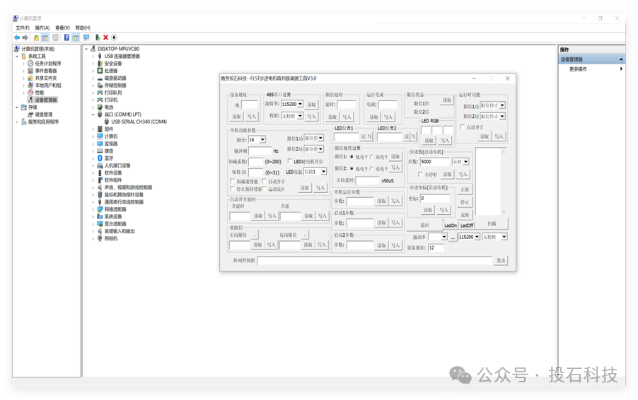
Task: Click the first LED RGB value box
Action: click(x=427, y=130)
